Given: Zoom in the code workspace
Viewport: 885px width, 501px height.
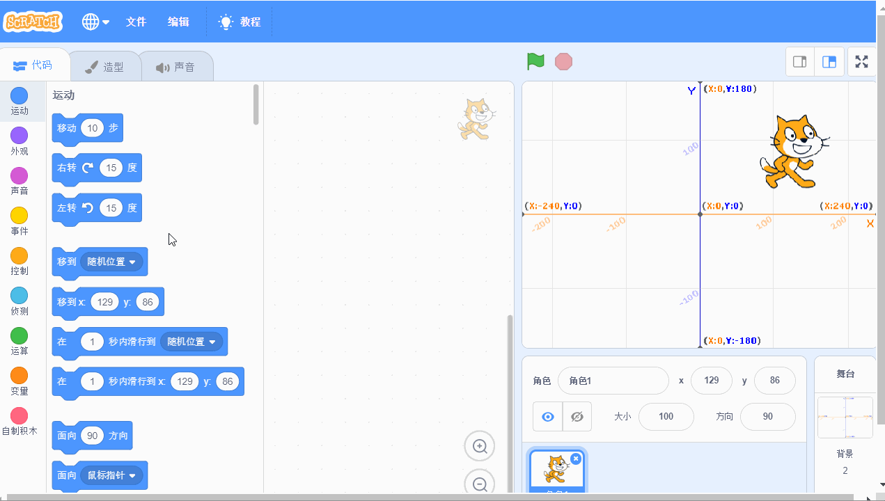Looking at the screenshot, I should click(480, 446).
